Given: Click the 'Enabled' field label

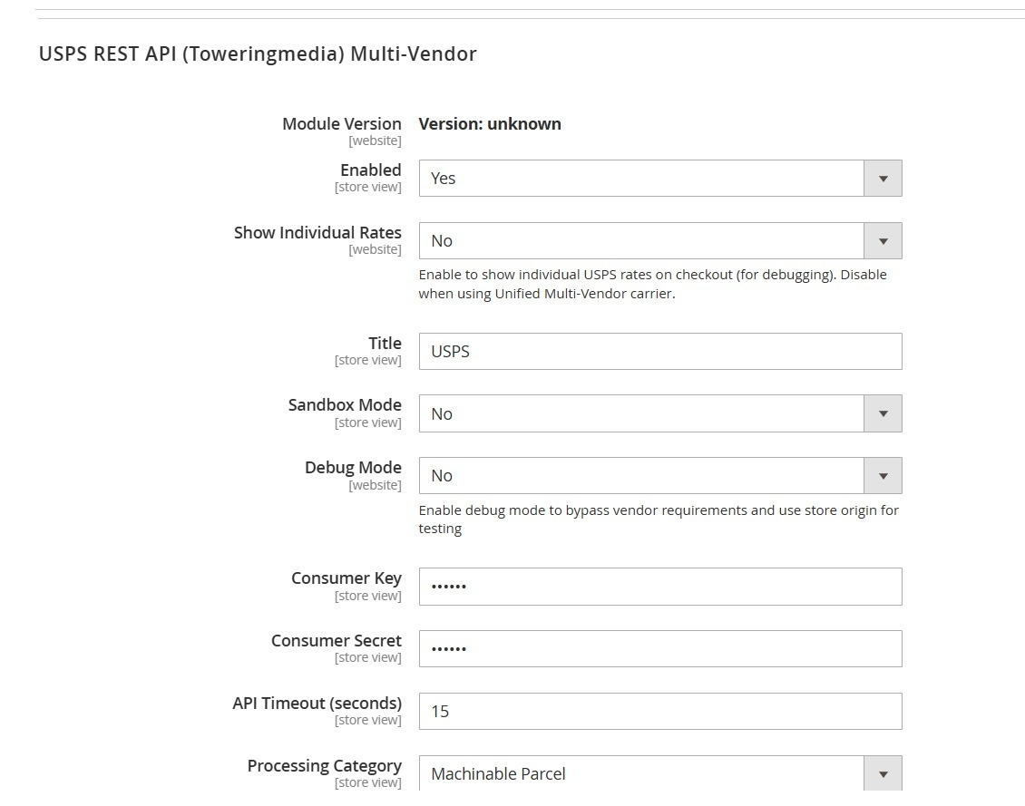Looking at the screenshot, I should 371,170.
